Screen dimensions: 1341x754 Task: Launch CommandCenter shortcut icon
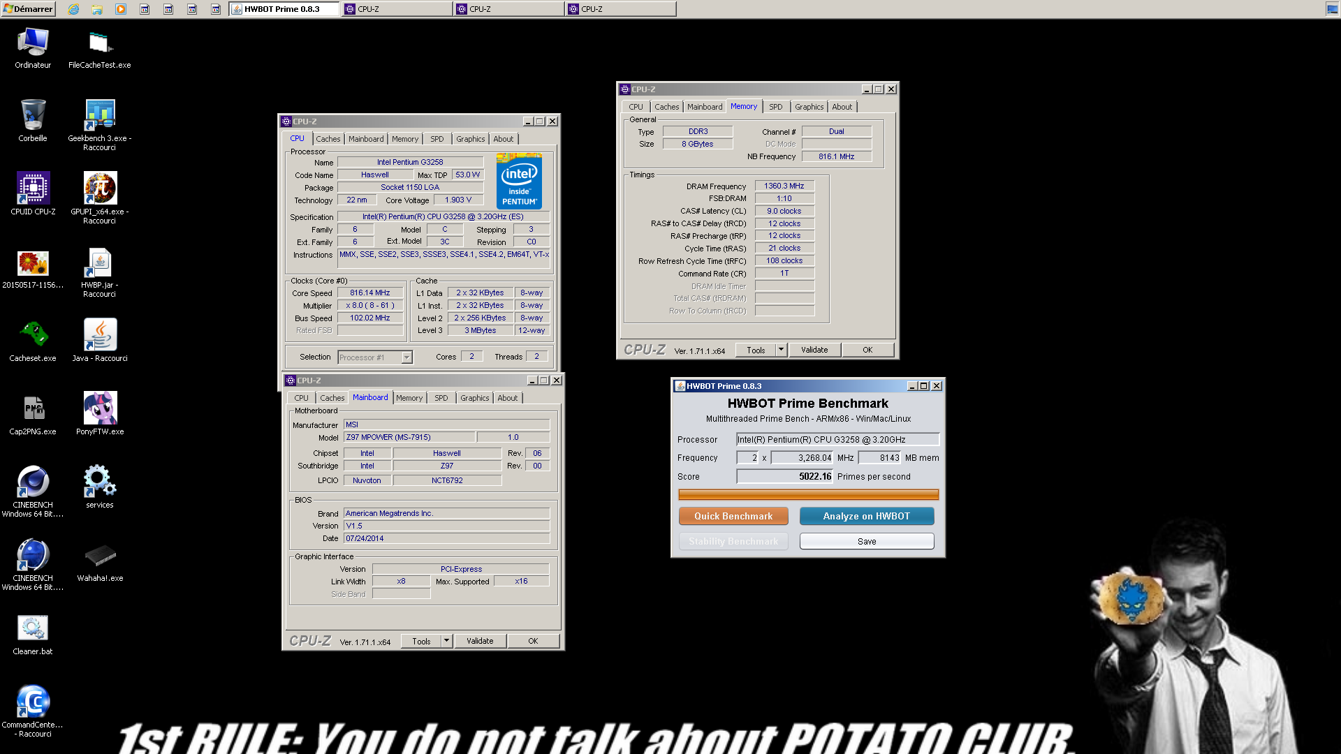point(33,711)
